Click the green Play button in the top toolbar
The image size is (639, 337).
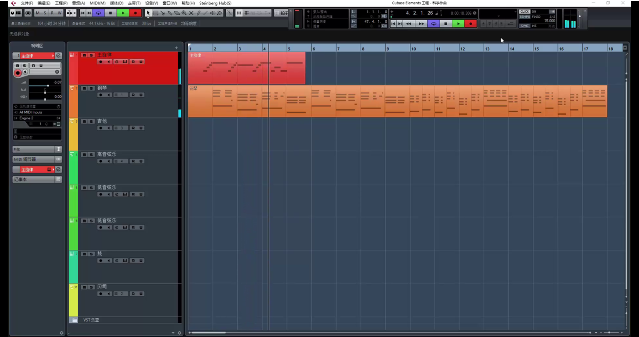123,13
